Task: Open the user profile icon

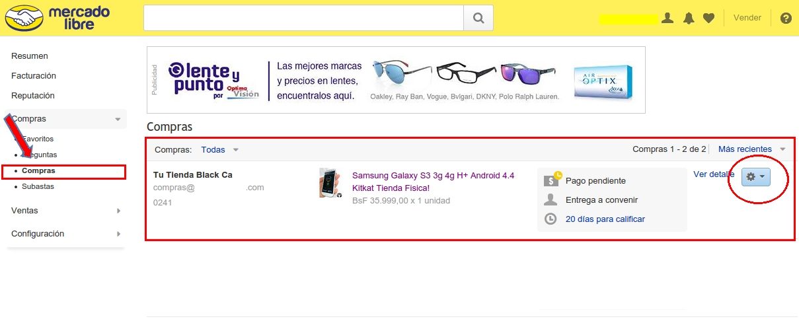Action: (667, 18)
